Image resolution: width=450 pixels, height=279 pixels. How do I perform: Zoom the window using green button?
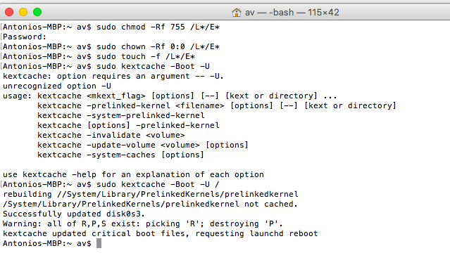click(x=37, y=12)
